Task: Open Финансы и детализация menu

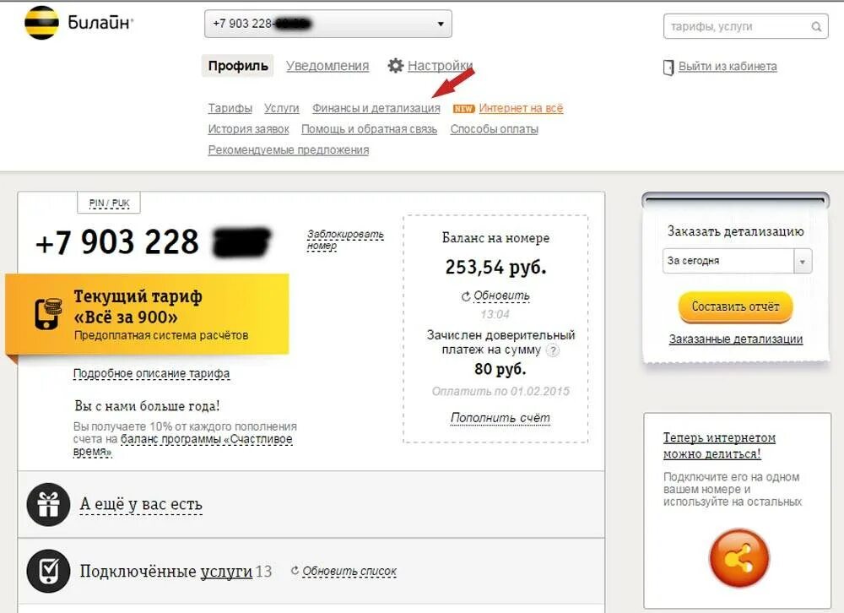Action: [376, 108]
